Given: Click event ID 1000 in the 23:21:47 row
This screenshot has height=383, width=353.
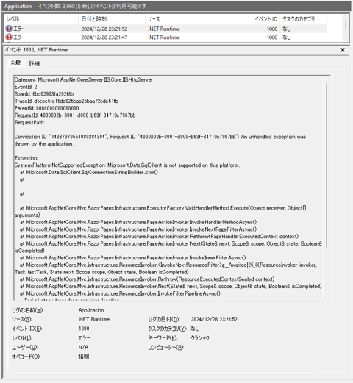Looking at the screenshot, I should [x=272, y=37].
